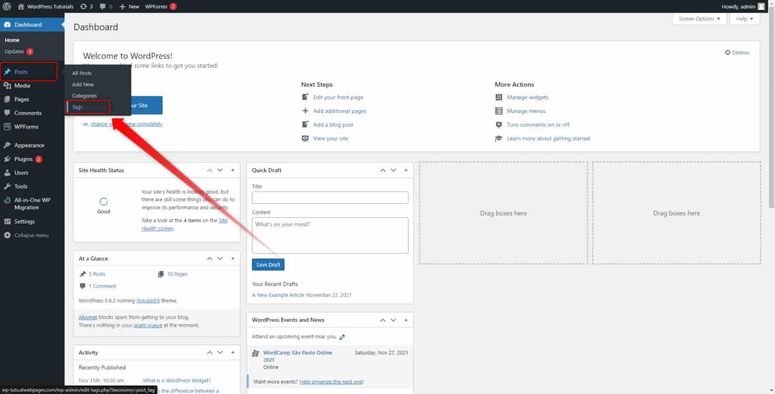Screen dimensions: 775x394
Task: Open the Posts menu in sidebar
Action: coord(21,71)
